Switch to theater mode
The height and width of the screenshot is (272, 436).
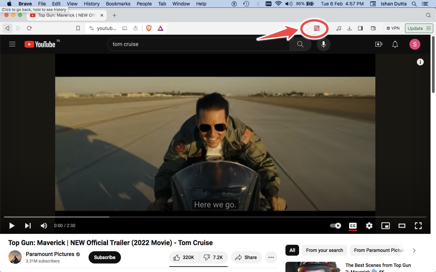[402, 225]
